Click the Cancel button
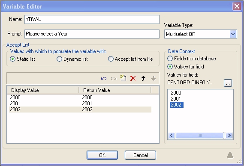 coord(140,155)
